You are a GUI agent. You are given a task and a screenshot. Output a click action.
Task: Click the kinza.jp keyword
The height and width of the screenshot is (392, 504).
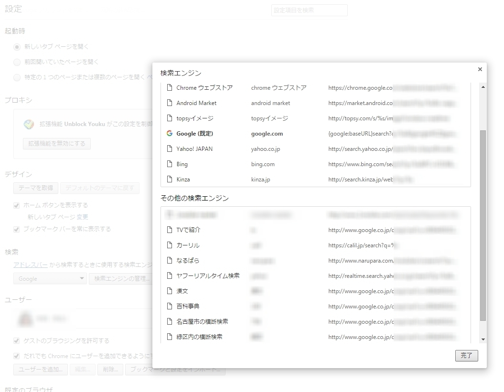point(261,180)
